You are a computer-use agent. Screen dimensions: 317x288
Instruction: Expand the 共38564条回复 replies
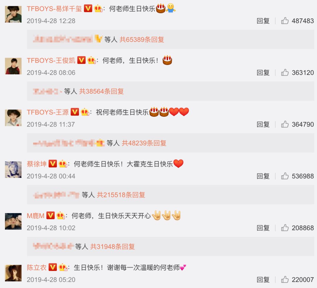(102, 91)
